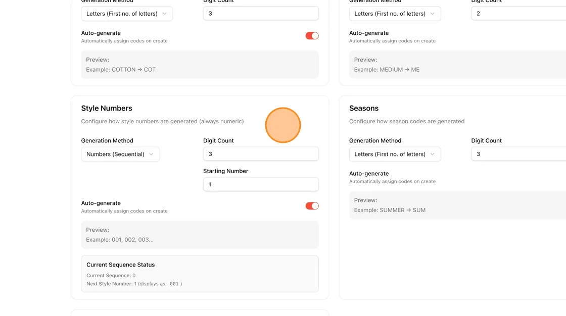566x316 pixels.
Task: Select 'Auto-generate' label in Style Numbers card
Action: tap(101, 203)
